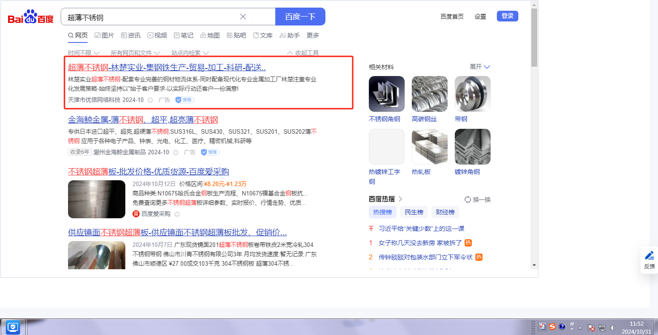The image size is (658, 335).
Task: Open the arrow menu beside 潮州金海鲸金属制品 2024-10
Action: [175, 153]
